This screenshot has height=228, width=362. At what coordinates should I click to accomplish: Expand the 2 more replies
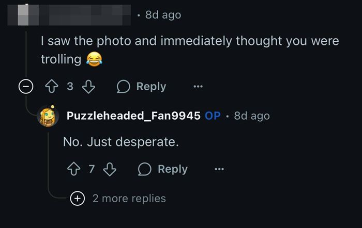click(118, 198)
